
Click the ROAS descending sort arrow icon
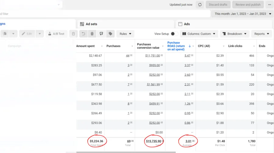pos(190,46)
